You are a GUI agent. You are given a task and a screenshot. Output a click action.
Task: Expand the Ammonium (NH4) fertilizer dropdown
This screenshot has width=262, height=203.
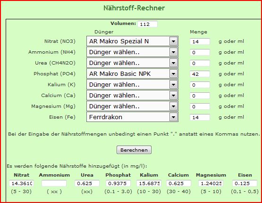132,52
